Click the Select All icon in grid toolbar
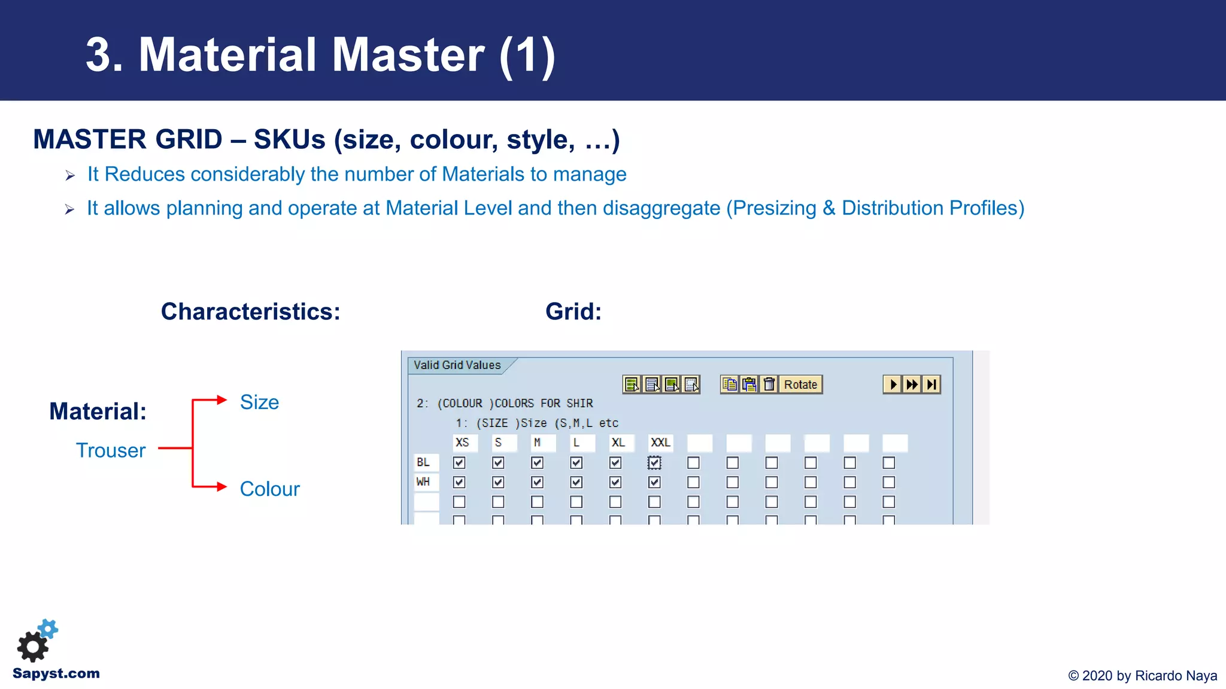Viewport: 1226px width, 689px height. coord(632,385)
